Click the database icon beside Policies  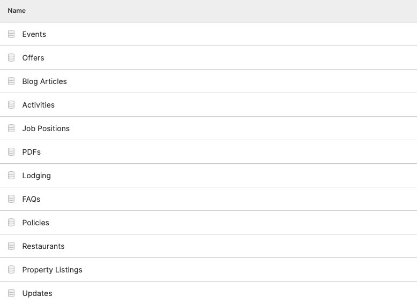11,223
